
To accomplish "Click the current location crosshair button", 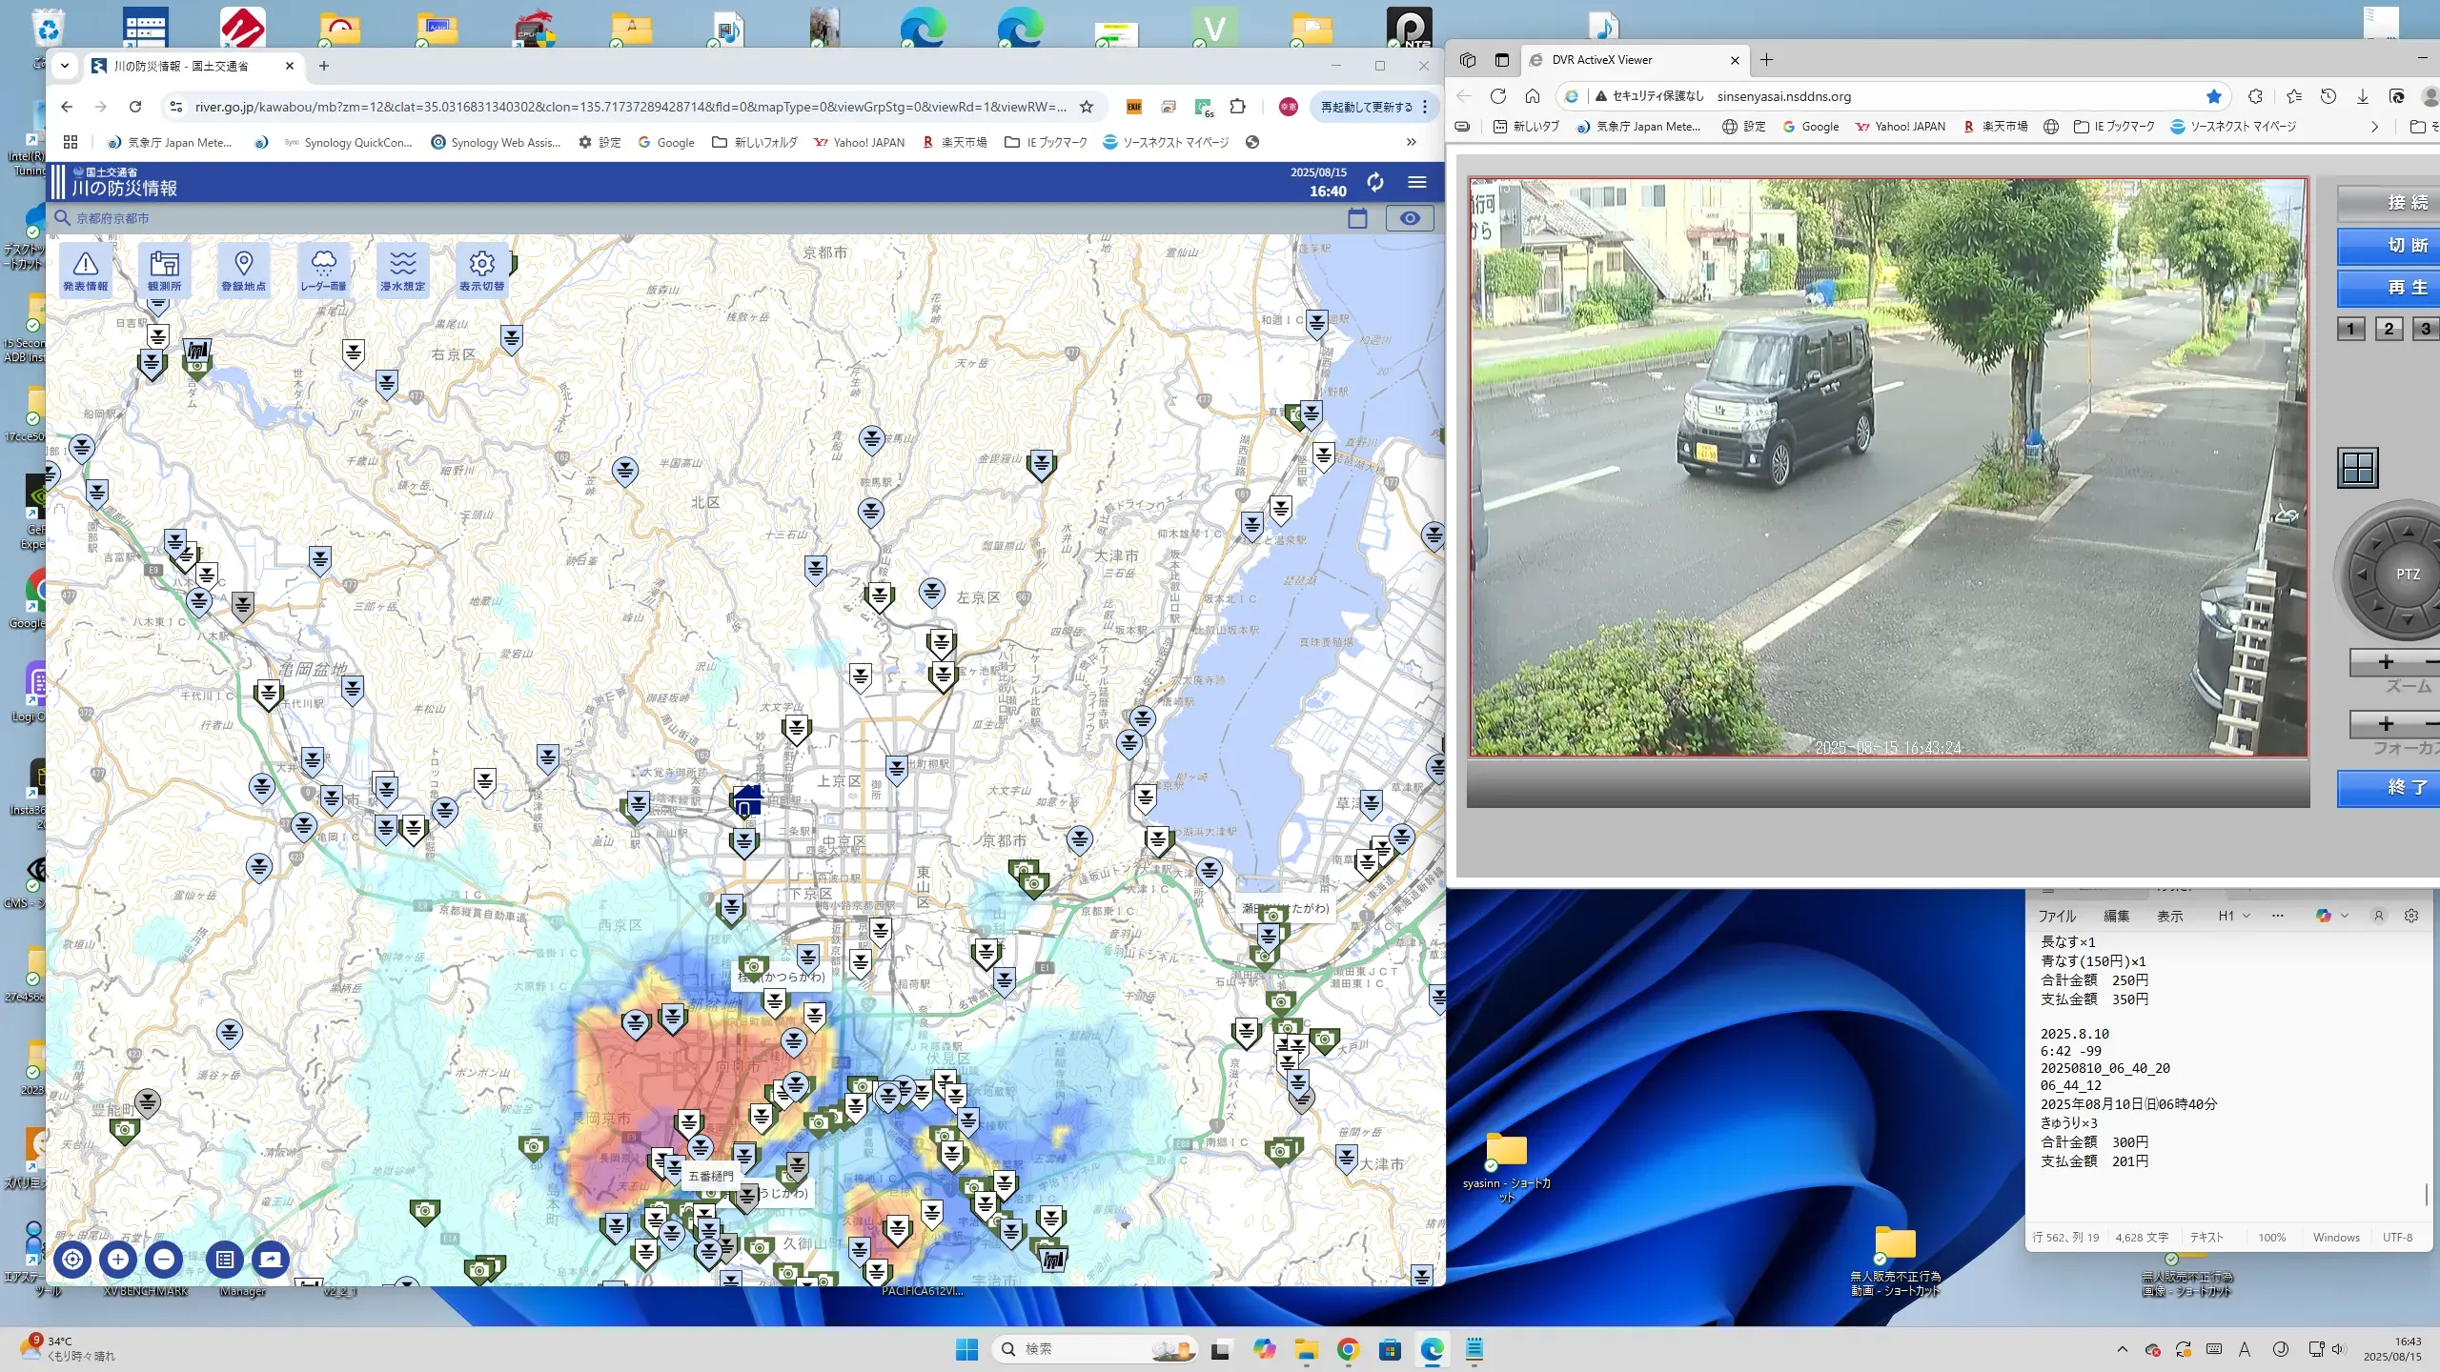I will (72, 1260).
